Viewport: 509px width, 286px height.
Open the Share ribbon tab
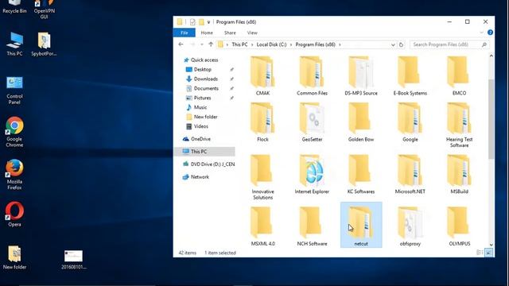tap(230, 33)
